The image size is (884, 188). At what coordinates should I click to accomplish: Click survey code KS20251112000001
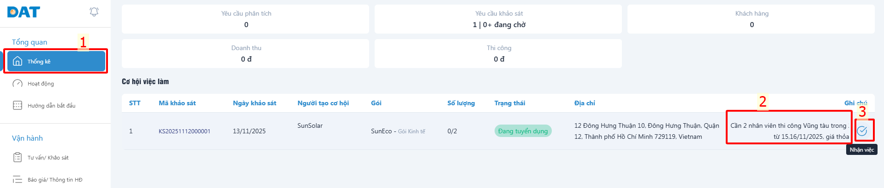[x=185, y=131]
